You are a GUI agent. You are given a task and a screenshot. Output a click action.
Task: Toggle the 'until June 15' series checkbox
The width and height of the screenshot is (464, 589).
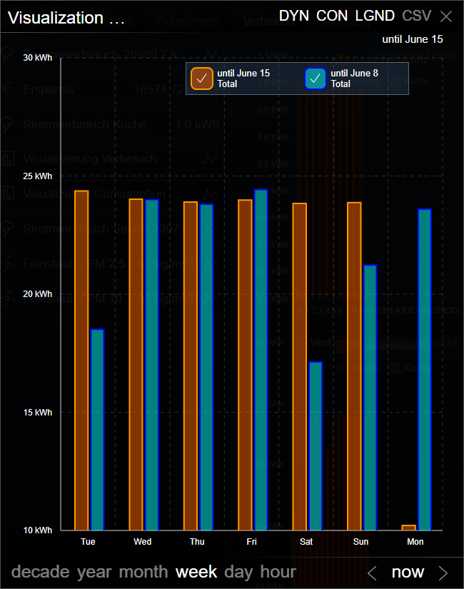[x=202, y=79]
